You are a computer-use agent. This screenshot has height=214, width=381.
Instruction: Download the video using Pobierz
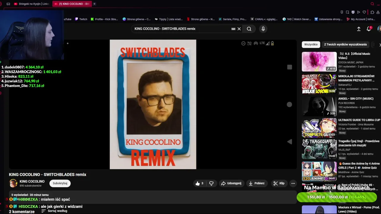coord(257,183)
